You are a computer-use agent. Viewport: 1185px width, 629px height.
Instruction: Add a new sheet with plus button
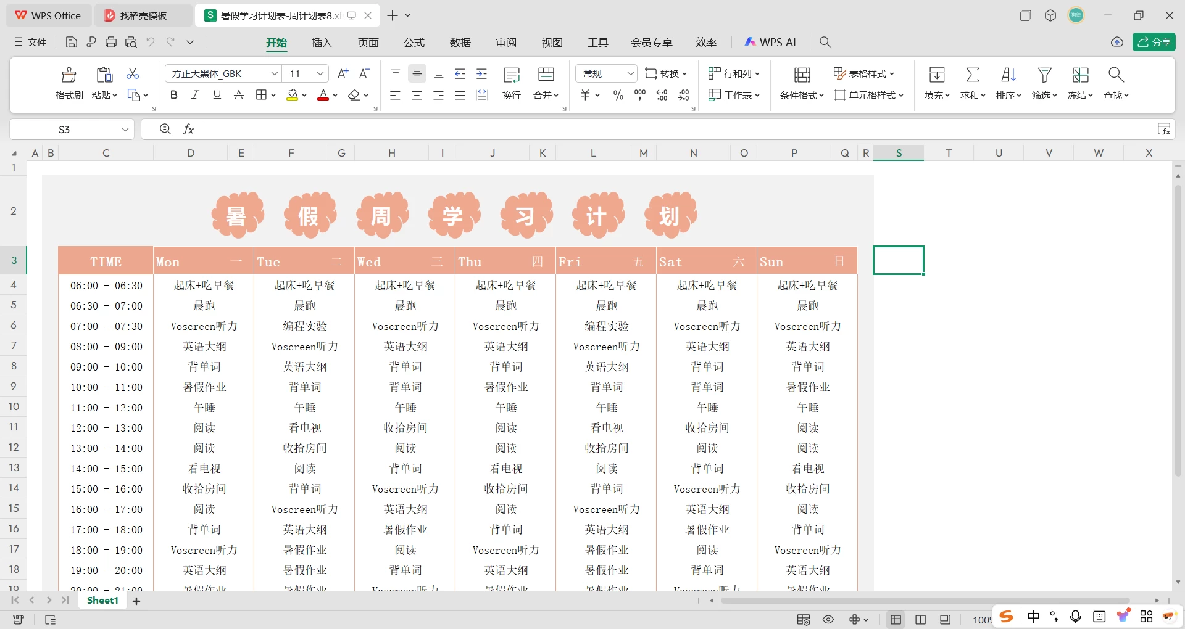pos(136,601)
